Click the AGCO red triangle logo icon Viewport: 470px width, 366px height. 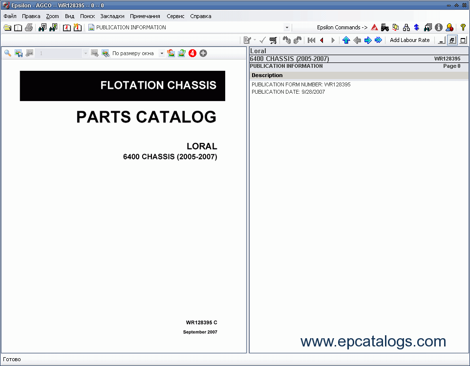pyautogui.click(x=374, y=27)
